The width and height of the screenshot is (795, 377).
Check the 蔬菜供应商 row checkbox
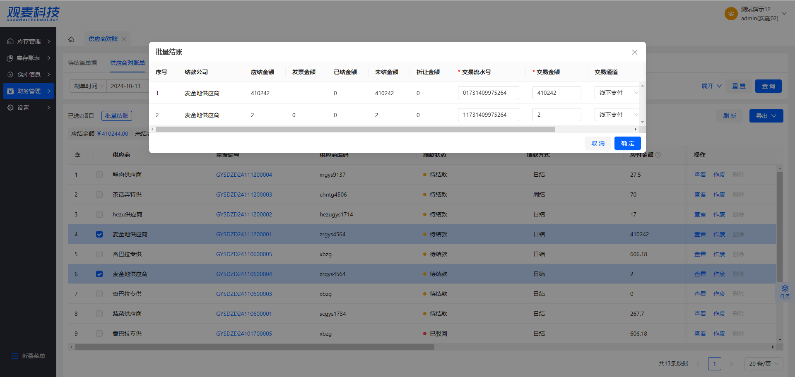pos(99,314)
